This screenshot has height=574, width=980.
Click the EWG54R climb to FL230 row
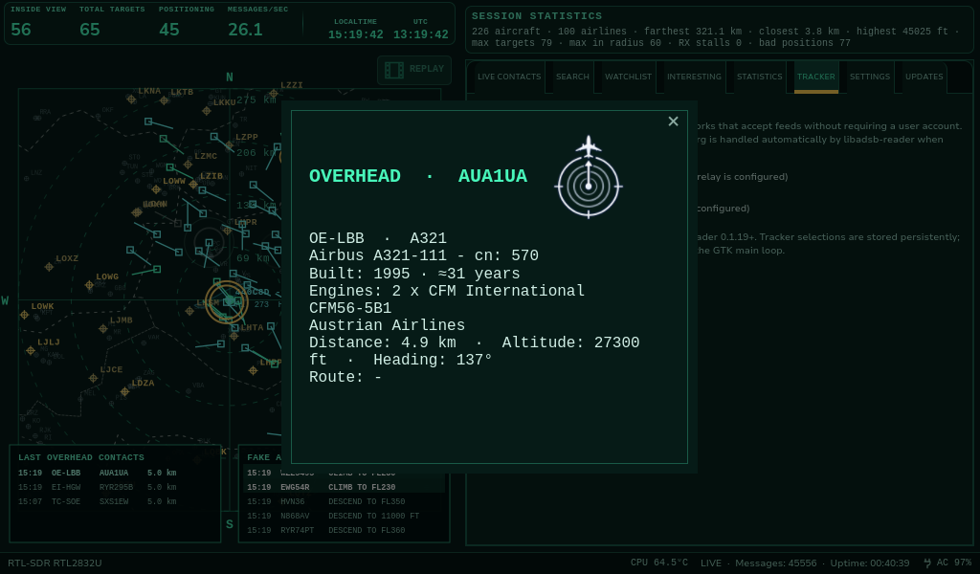pos(345,487)
